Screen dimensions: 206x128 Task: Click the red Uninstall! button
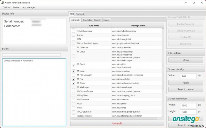[x=117, y=123]
